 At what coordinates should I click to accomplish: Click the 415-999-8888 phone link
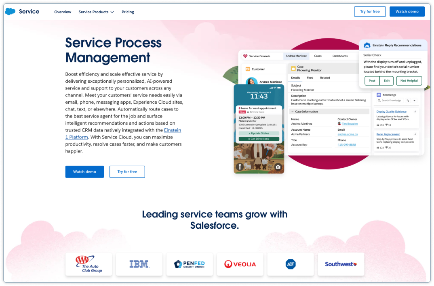[347, 145]
